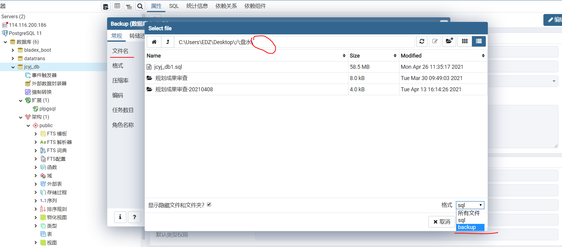This screenshot has width=562, height=247.
Task: Switch to the SQL tab
Action: pos(174,6)
